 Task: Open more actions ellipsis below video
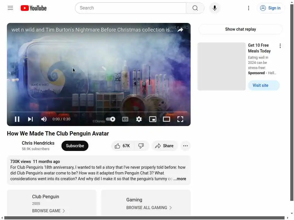(x=185, y=146)
